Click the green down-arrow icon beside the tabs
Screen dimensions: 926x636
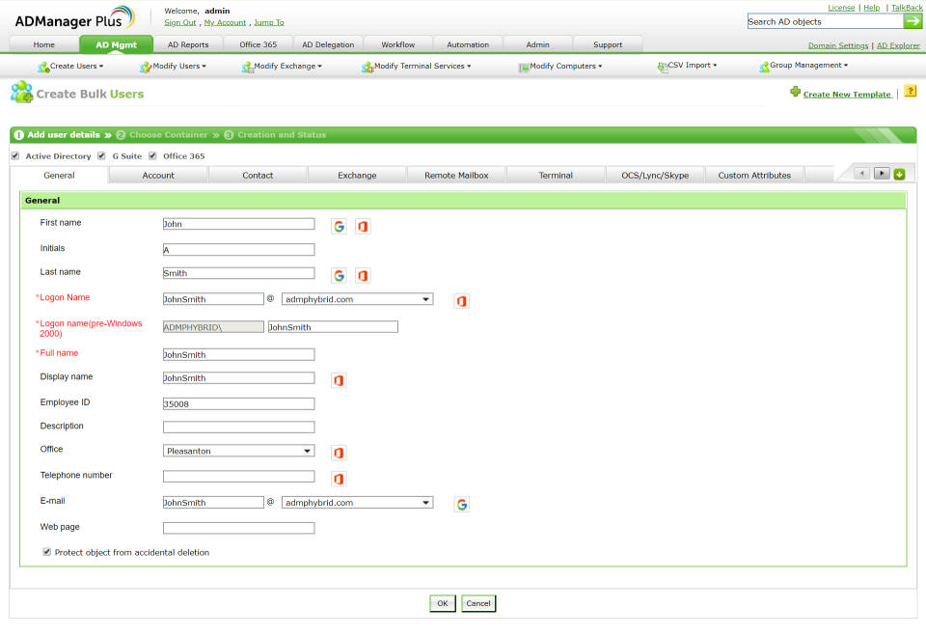click(900, 173)
